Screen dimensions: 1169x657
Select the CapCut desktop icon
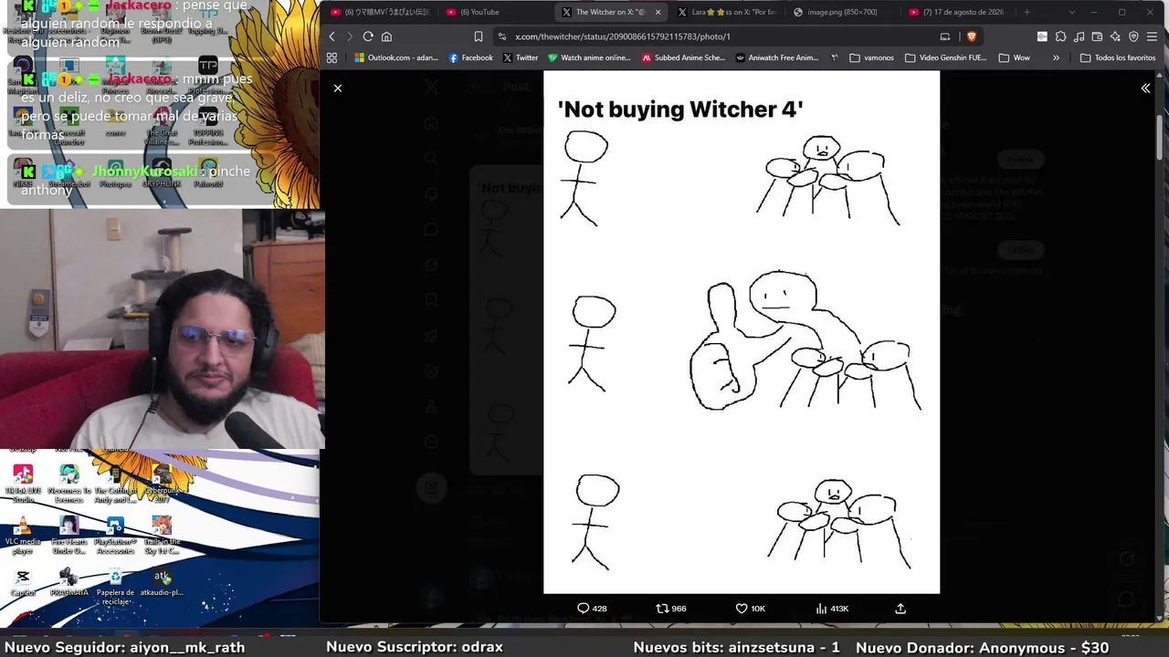point(23,582)
